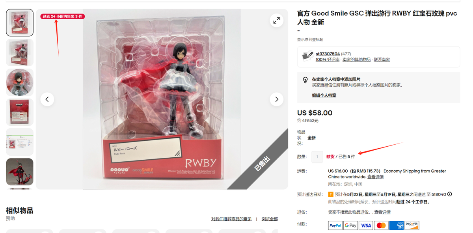Viewport: 473px width, 233px height.
Task: Select the figure face close-up thumbnail
Action: click(20, 82)
